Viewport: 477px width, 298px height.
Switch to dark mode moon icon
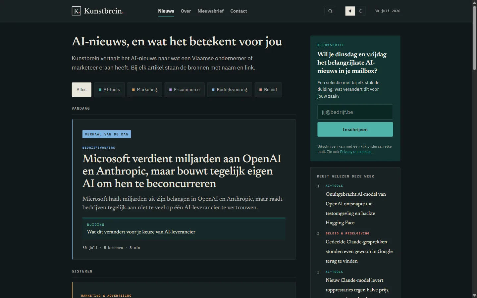tap(360, 11)
